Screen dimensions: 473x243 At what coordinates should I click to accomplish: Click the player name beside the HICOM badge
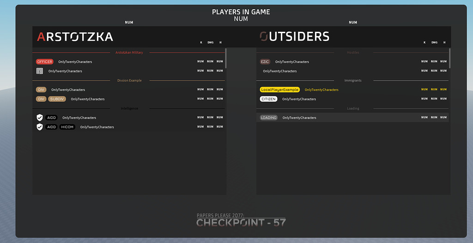click(97, 127)
